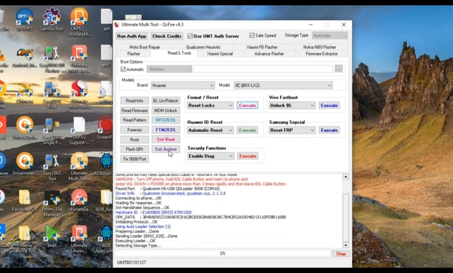This screenshot has width=453, height=273.
Task: Click the log panel's vertical scrollbar
Action: [346, 215]
